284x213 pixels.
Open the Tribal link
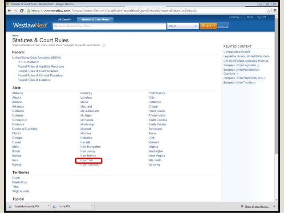click(x=16, y=187)
